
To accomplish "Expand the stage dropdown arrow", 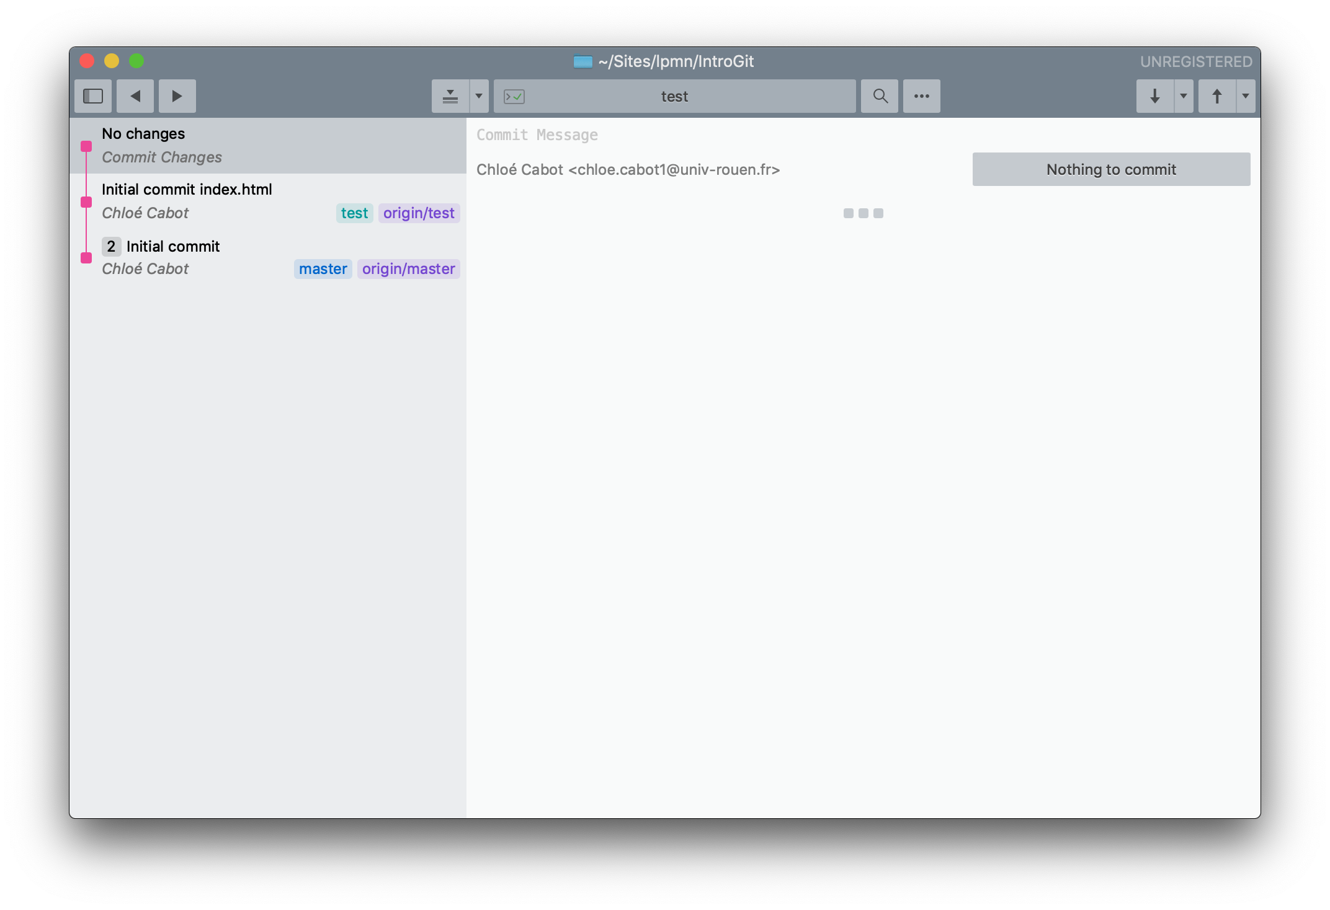I will tap(480, 95).
